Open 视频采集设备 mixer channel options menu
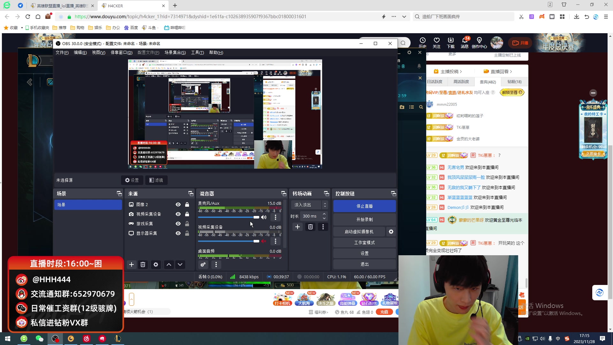The width and height of the screenshot is (613, 345). click(276, 241)
